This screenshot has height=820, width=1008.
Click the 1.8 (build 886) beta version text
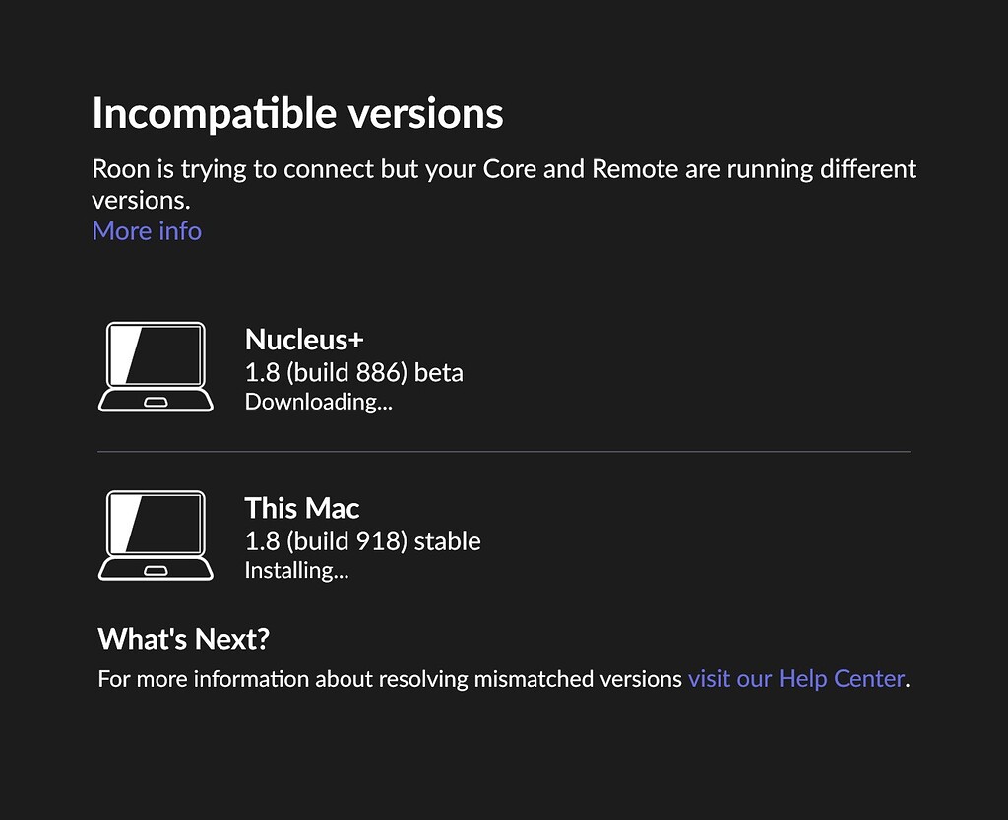point(353,372)
